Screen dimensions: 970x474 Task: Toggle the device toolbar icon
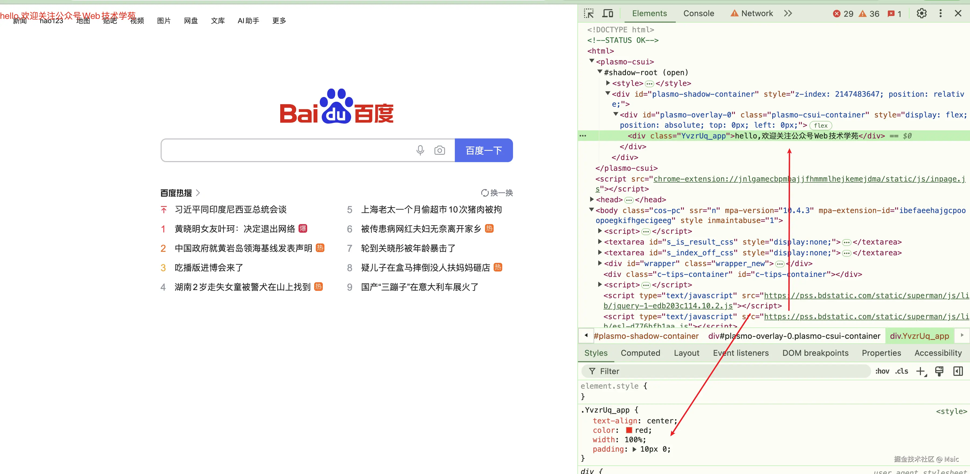[607, 13]
